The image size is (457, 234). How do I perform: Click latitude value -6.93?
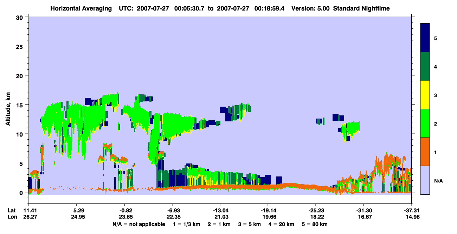(x=174, y=211)
